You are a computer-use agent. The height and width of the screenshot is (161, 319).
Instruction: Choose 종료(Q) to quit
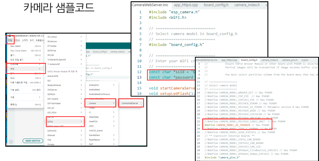coord(25,105)
